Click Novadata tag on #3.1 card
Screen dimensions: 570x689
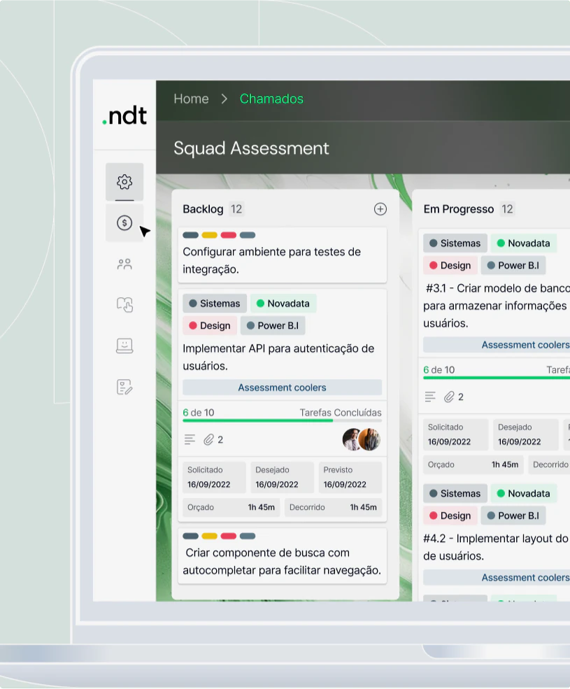[x=524, y=243]
